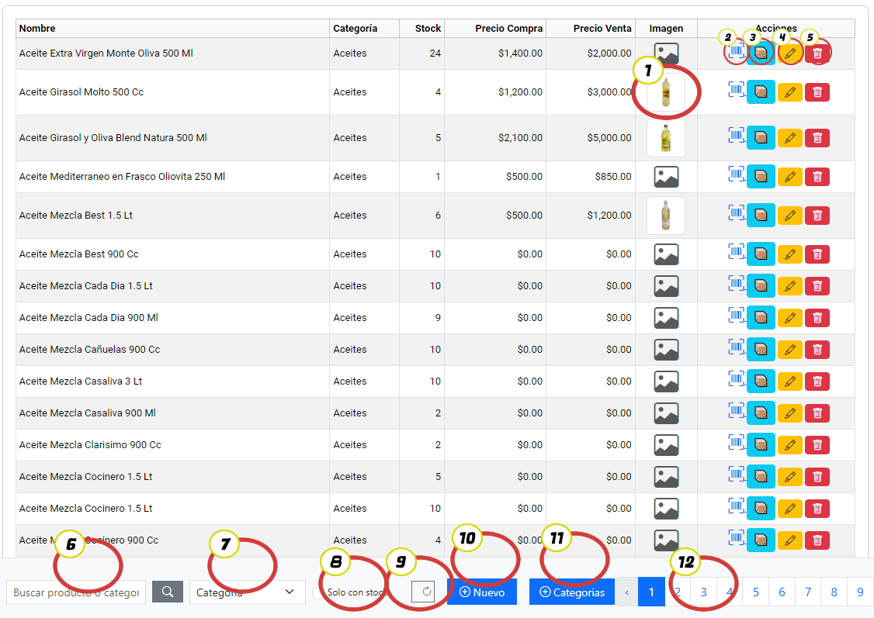Edit Aceite Mediterraneo en Frasco Oliovita with pencil

click(x=789, y=177)
